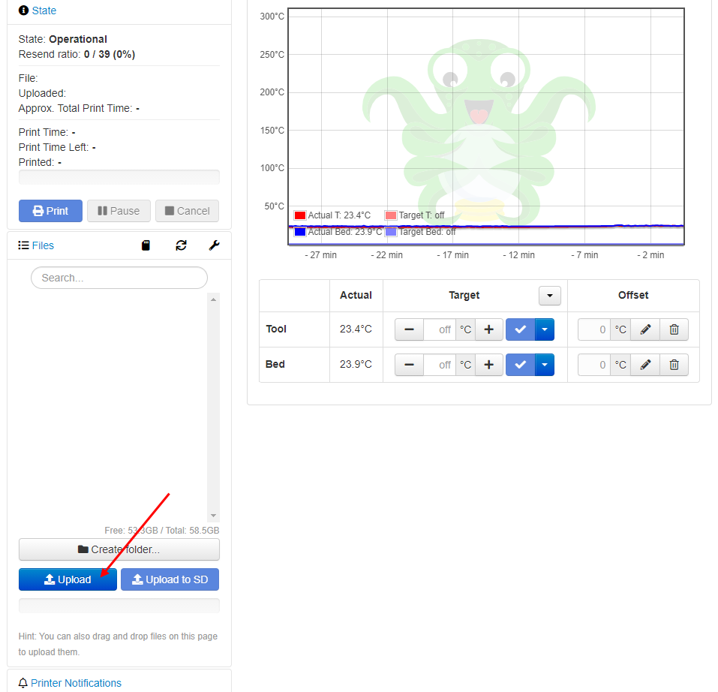
Task: Toggle Target Bed legend swatch
Action: pyautogui.click(x=391, y=232)
